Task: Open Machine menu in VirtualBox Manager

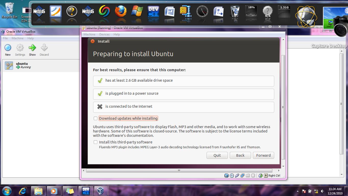Action: (x=18, y=38)
